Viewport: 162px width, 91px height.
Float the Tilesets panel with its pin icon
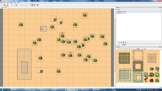coord(160,47)
